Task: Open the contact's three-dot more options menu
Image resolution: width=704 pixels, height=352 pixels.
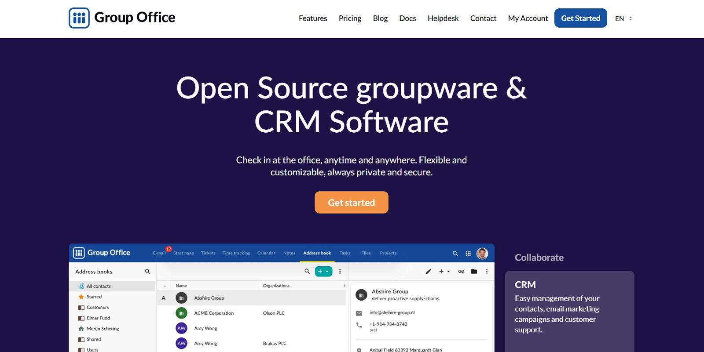Action: pyautogui.click(x=487, y=272)
